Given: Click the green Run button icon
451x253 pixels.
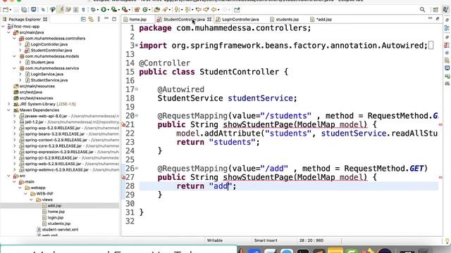Looking at the screenshot, I should coord(104,10).
